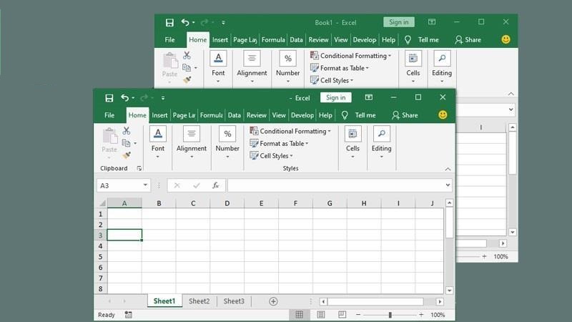Click smiley feedback icon in back window
This screenshot has width=572, height=322.
506,39
